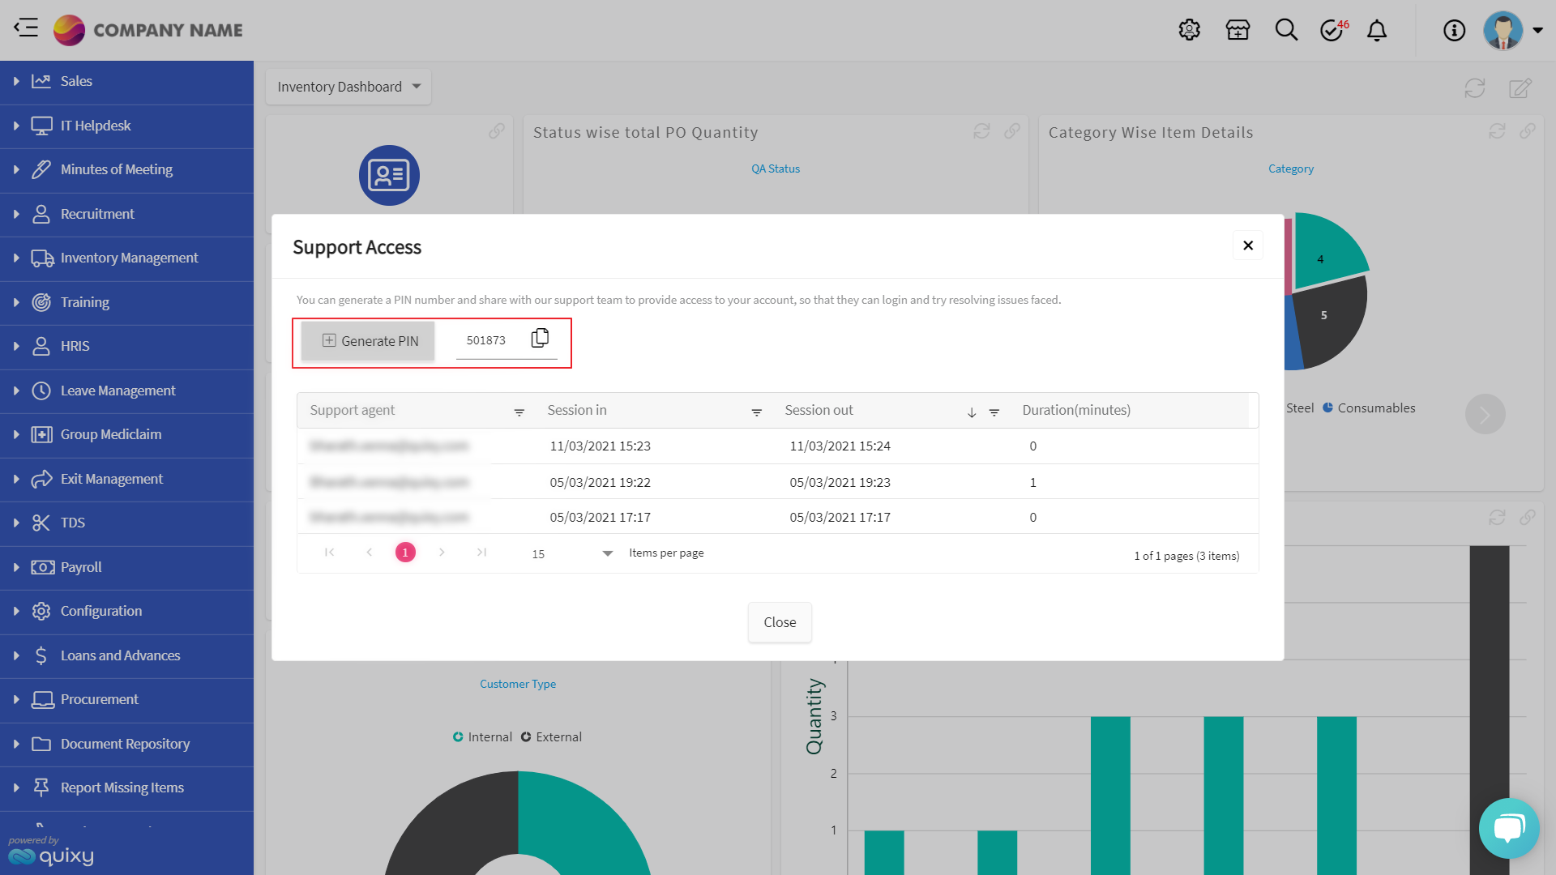Go to the first page of the grid
The height and width of the screenshot is (875, 1556).
point(329,553)
